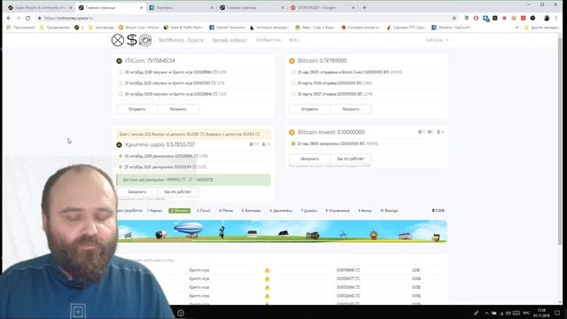567x319 pixels.
Task: Open the Личный кабинет menu item
Action: click(229, 40)
